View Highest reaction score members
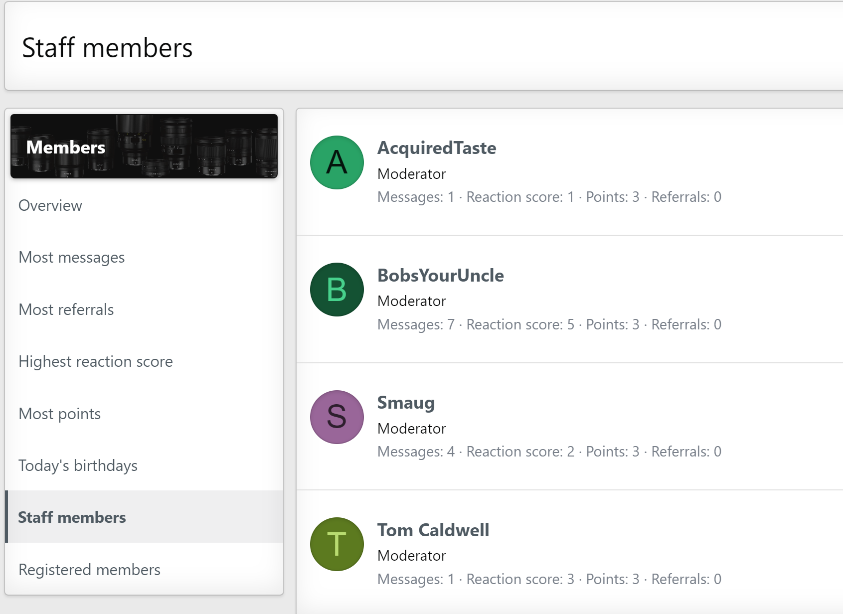 point(144,361)
